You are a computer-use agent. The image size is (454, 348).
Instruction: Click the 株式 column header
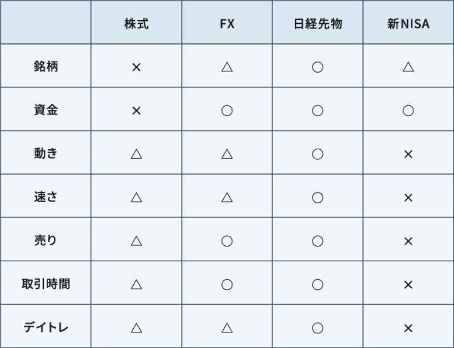pos(137,25)
